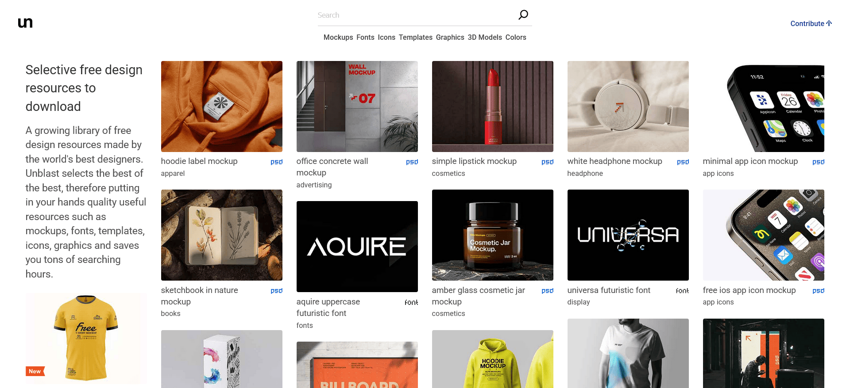
Task: Click the psd badge beside white headphone mockup
Action: (x=683, y=162)
